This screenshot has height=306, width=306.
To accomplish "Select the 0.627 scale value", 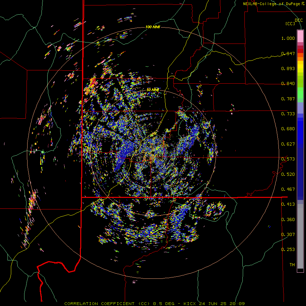I will coord(288,144).
